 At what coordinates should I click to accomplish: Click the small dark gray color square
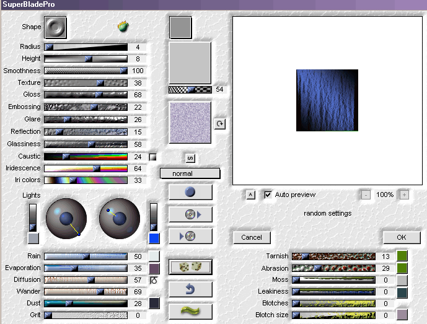pos(180,27)
